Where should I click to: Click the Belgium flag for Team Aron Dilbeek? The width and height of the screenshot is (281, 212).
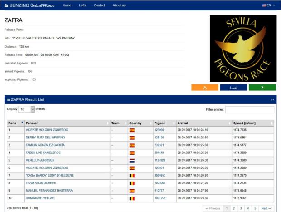[x=132, y=183]
